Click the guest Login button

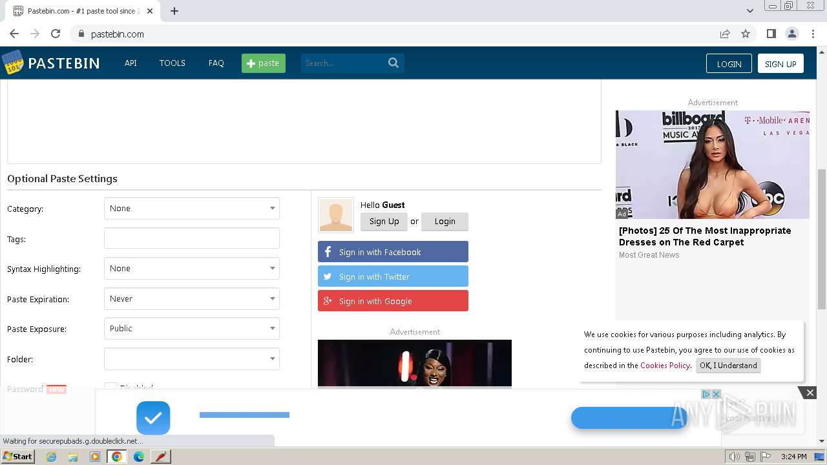click(445, 222)
